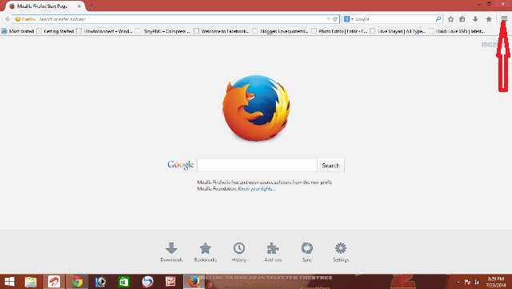Image resolution: width=512 pixels, height=289 pixels.
Task: Click the Firefox logo image
Action: click(256, 108)
